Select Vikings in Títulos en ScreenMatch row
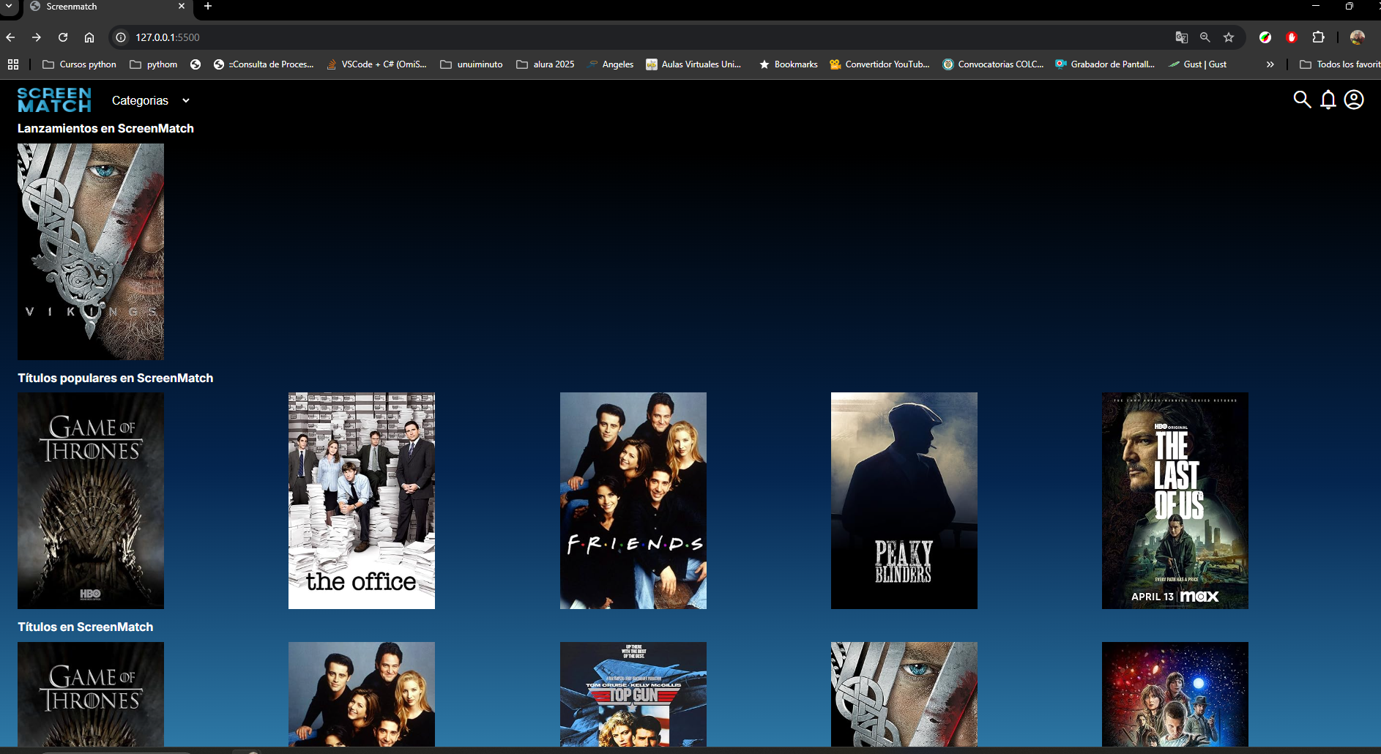 click(x=904, y=694)
